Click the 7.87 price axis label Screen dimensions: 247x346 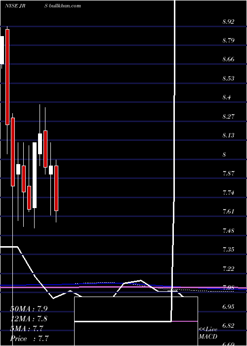tap(228, 173)
